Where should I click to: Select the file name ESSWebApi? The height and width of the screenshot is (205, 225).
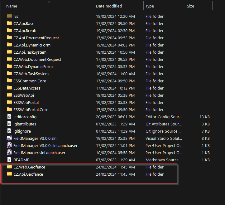click(x=24, y=95)
